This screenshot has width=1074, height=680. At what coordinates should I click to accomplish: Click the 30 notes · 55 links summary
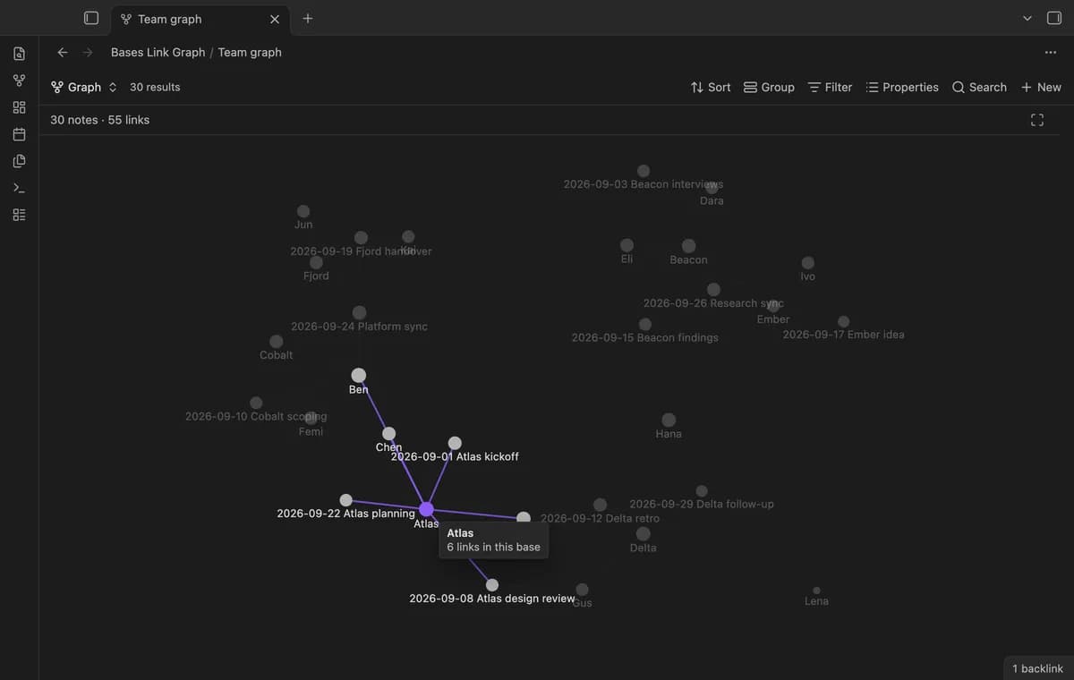(x=99, y=120)
